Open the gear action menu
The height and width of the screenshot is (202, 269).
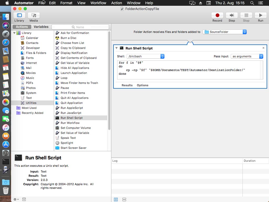click(x=16, y=199)
